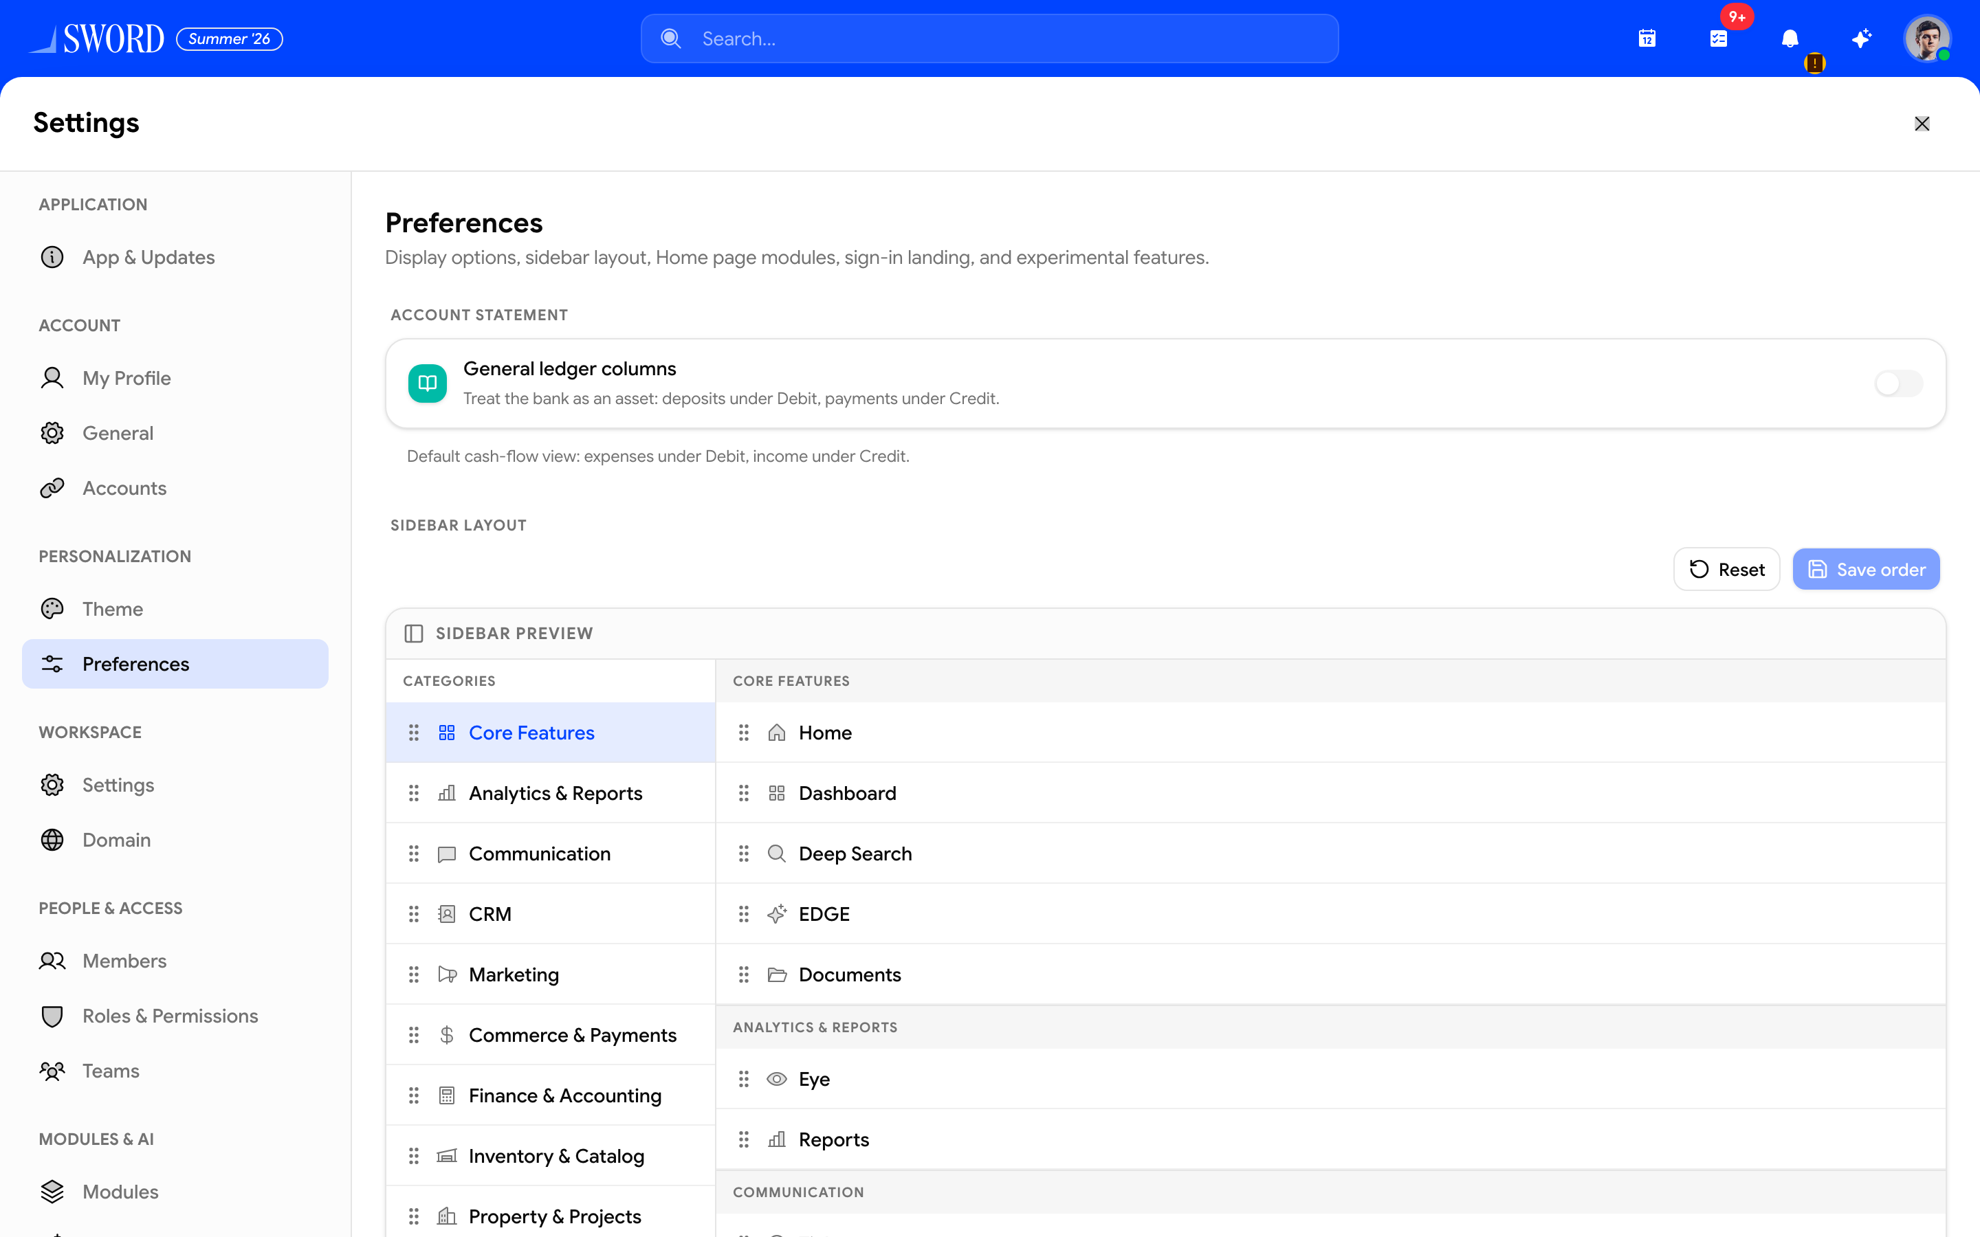Click Save order button

click(x=1865, y=570)
